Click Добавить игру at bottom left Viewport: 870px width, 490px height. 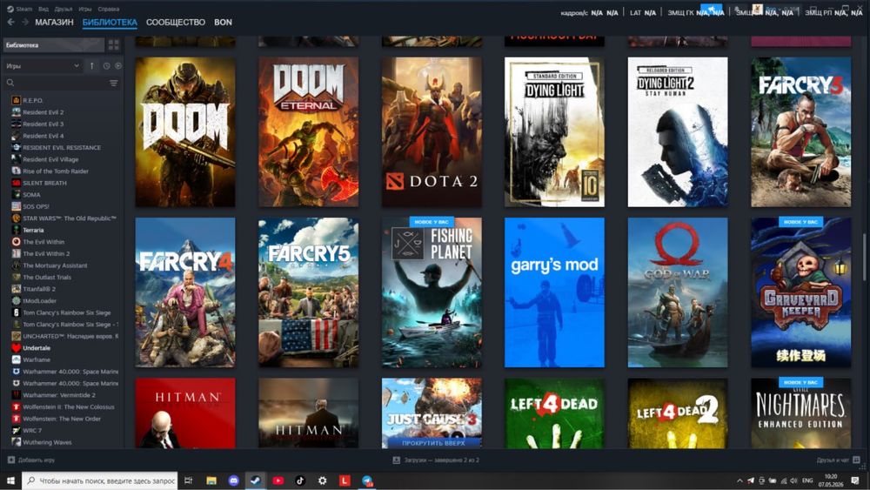[31, 460]
